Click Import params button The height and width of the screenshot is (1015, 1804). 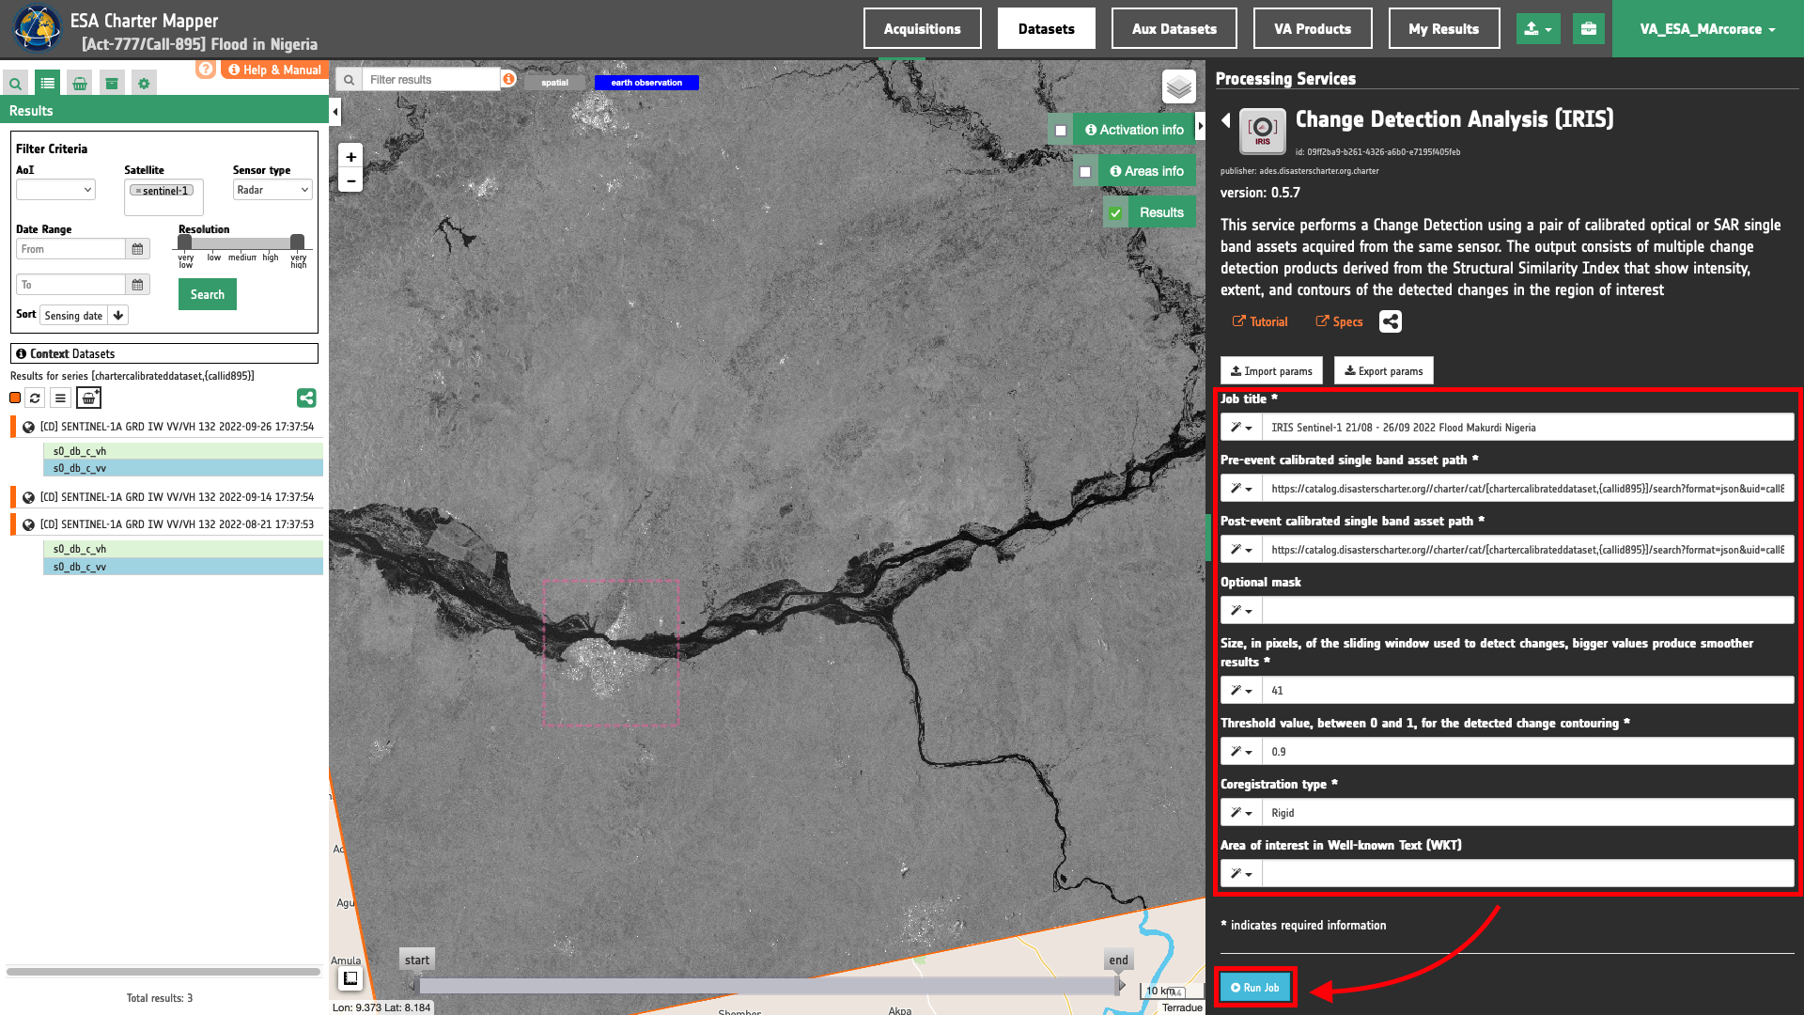tap(1271, 371)
